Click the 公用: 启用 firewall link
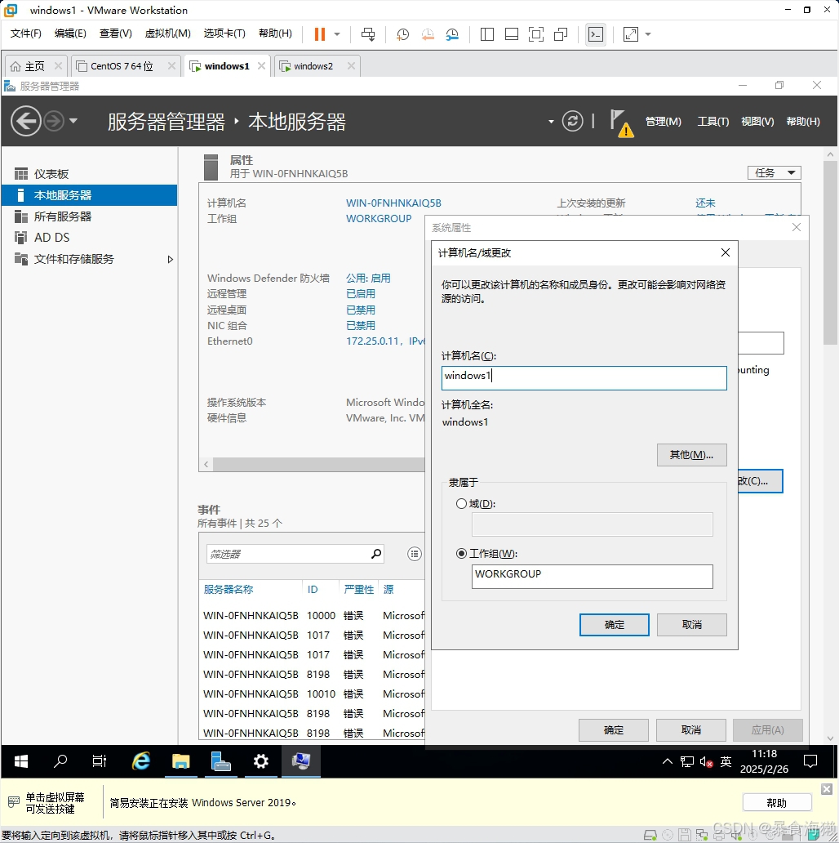The height and width of the screenshot is (843, 839). coord(368,279)
